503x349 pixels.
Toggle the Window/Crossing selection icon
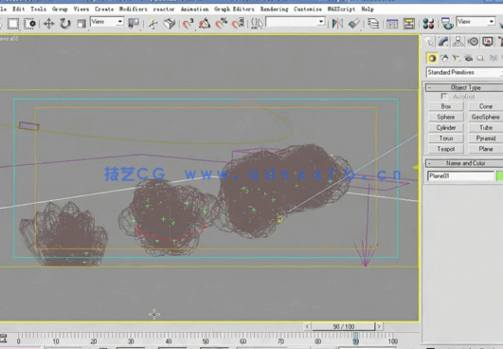29,24
